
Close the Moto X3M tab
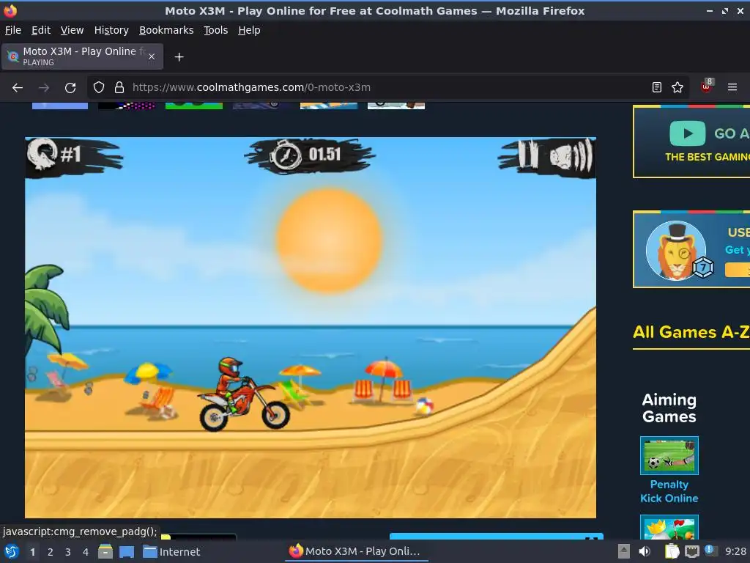pos(152,56)
